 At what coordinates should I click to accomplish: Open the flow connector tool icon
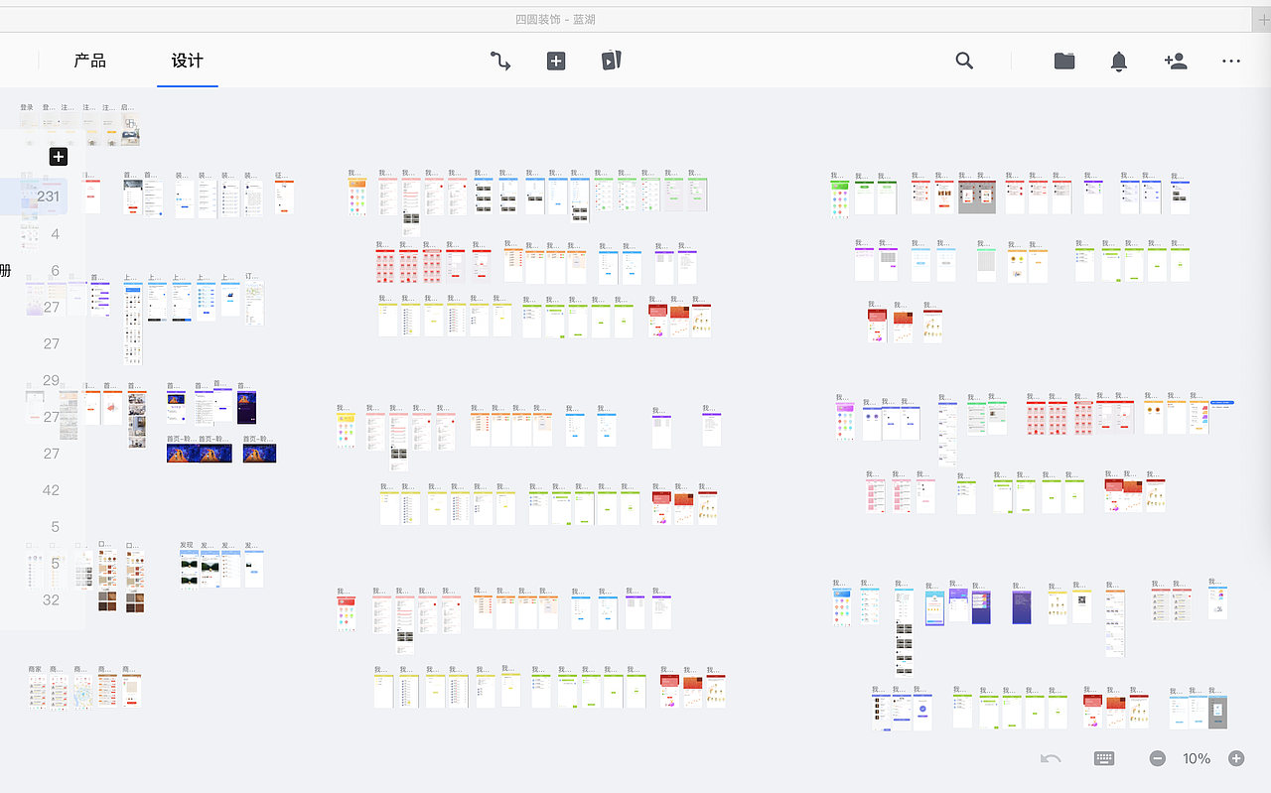point(500,61)
